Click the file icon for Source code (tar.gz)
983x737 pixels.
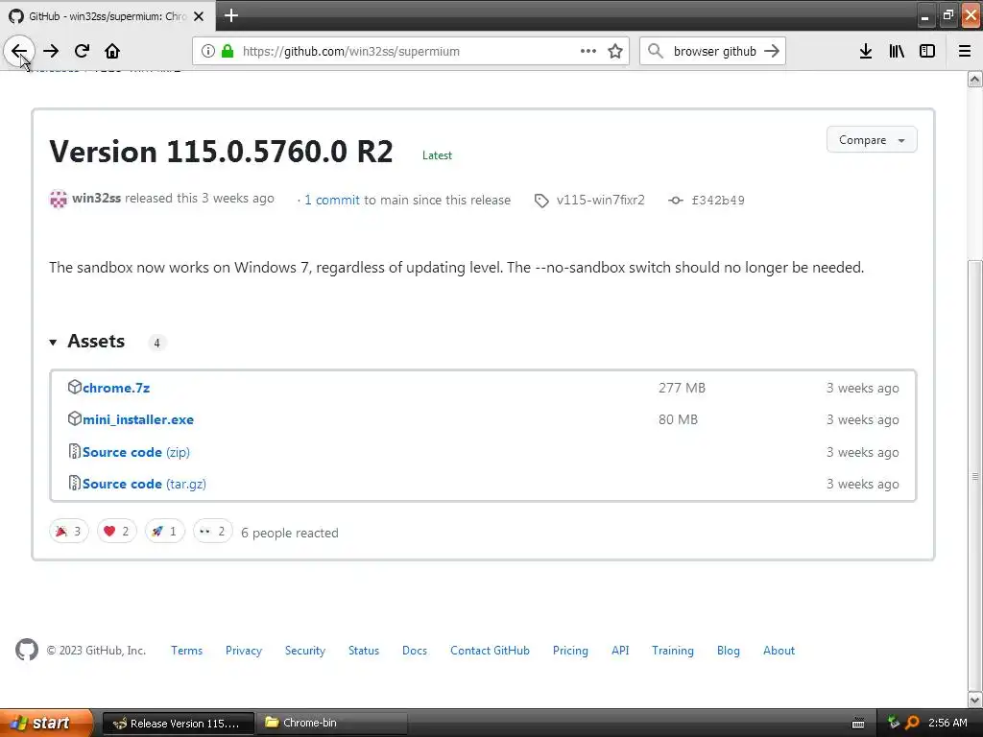75,483
